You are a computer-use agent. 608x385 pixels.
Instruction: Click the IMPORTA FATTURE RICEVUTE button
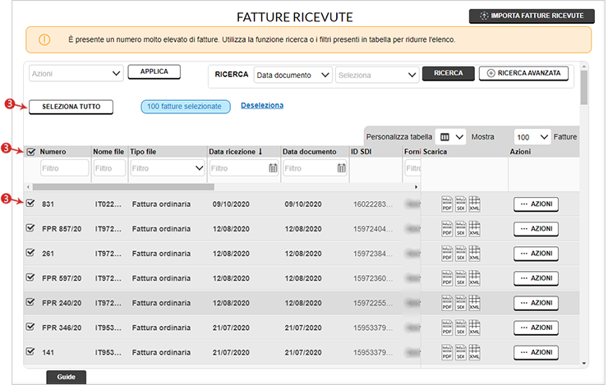(x=532, y=16)
